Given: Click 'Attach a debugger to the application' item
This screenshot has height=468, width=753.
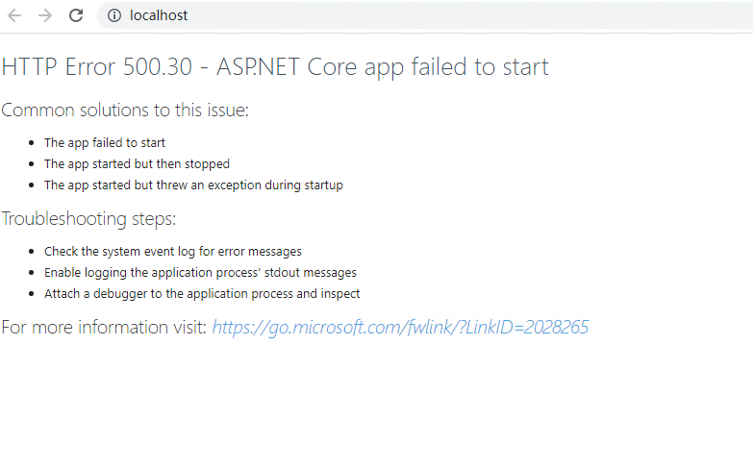Looking at the screenshot, I should coord(202,294).
